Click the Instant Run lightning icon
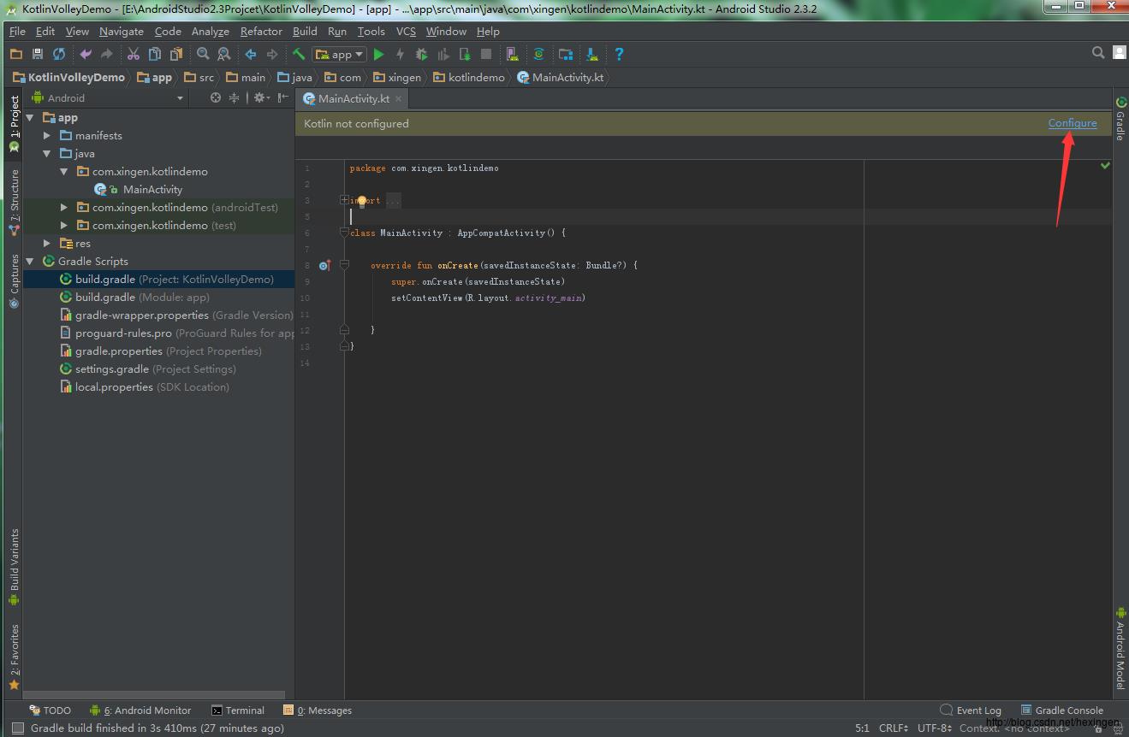This screenshot has width=1129, height=737. [400, 54]
